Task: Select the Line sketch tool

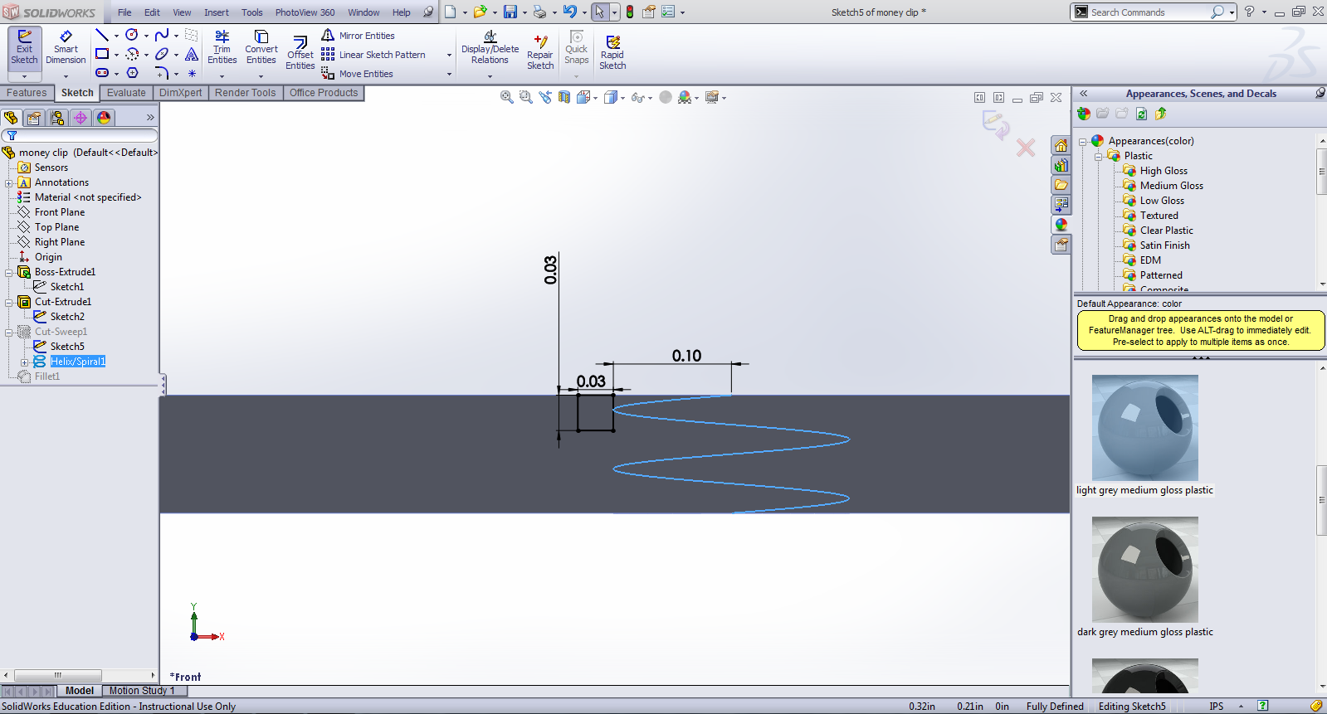Action: pyautogui.click(x=102, y=35)
